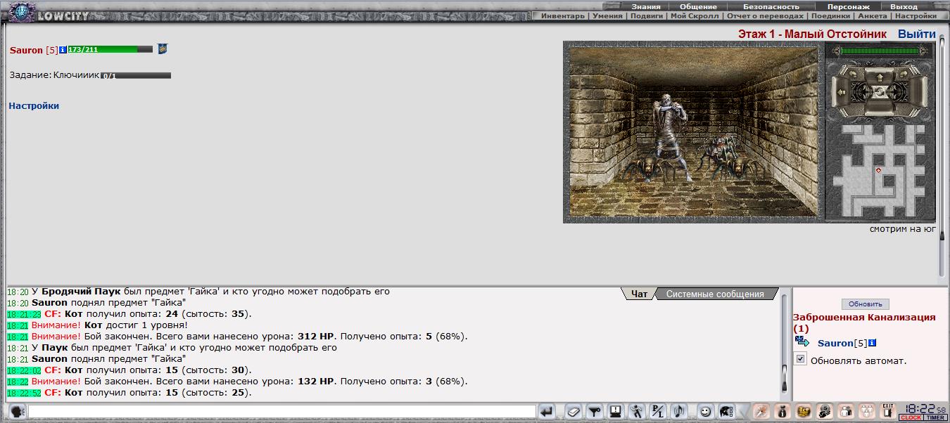The width and height of the screenshot is (950, 423).
Task: Open Подвиги submenu item
Action: (647, 15)
